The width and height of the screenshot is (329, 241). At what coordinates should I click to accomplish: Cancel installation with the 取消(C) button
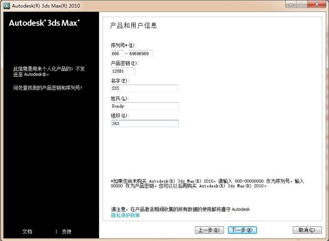pyautogui.click(x=304, y=230)
